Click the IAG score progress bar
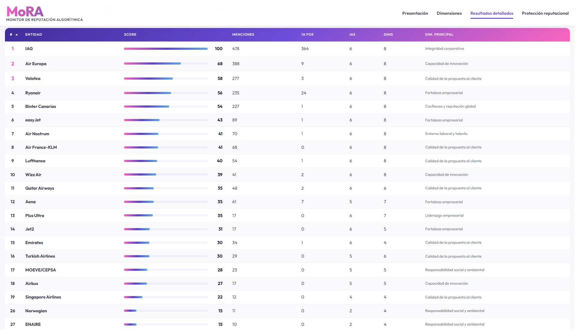 coord(166,49)
